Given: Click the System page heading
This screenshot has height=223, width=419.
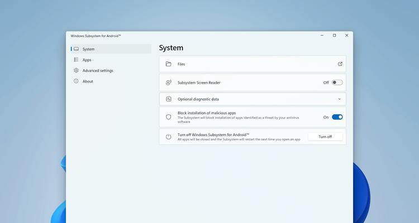Looking at the screenshot, I should pos(172,48).
